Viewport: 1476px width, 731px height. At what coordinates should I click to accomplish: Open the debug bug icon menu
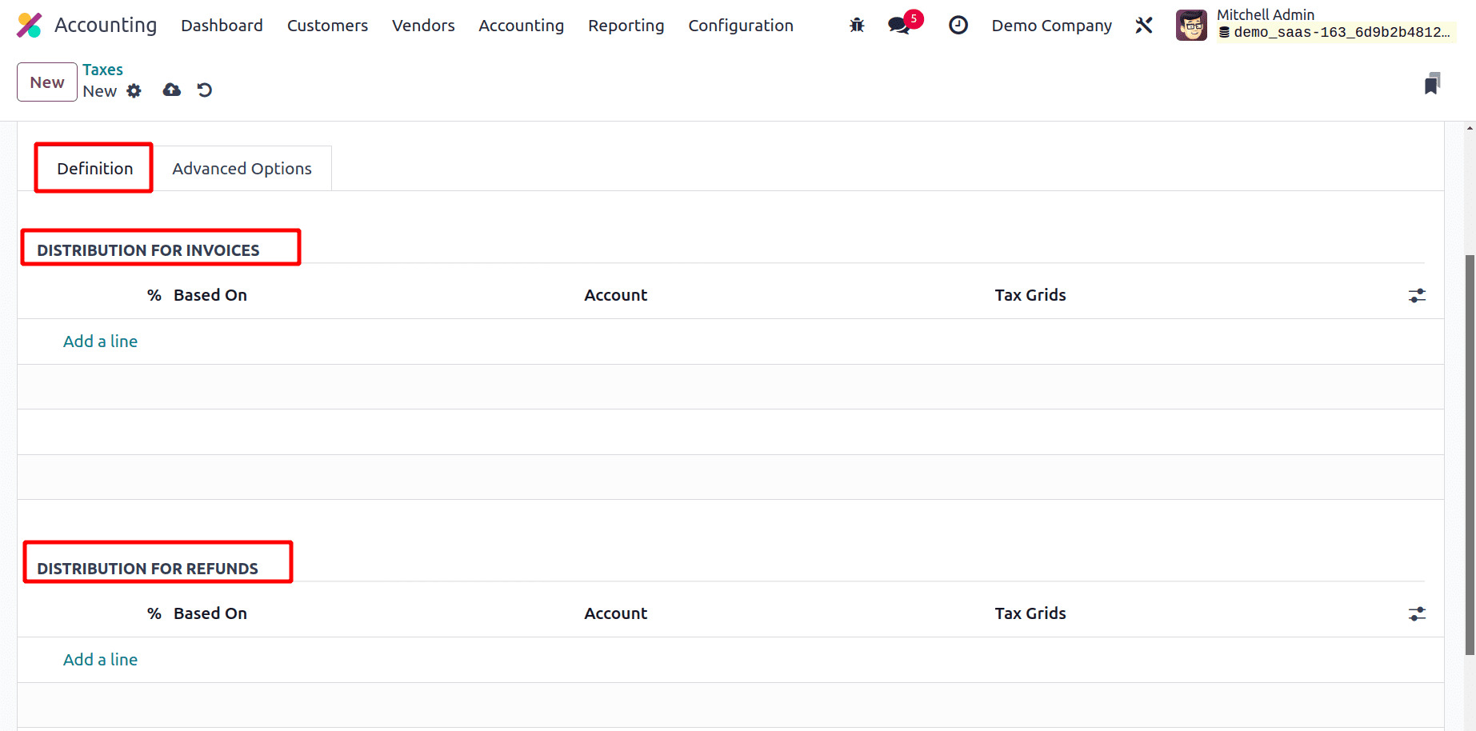pyautogui.click(x=857, y=26)
